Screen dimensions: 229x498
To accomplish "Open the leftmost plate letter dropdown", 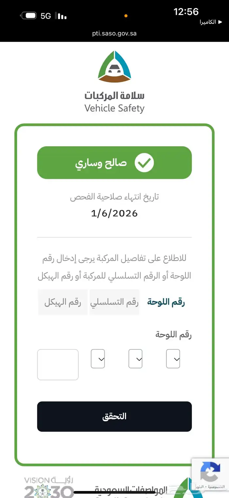I will click(97, 359).
